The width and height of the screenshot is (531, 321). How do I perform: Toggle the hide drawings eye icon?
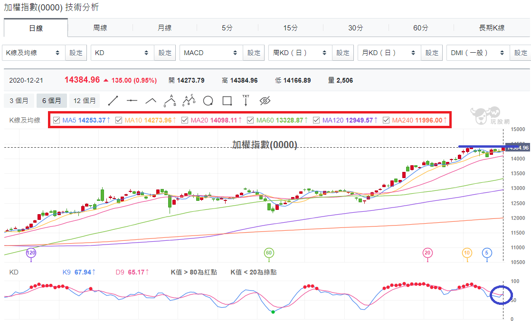coord(265,101)
